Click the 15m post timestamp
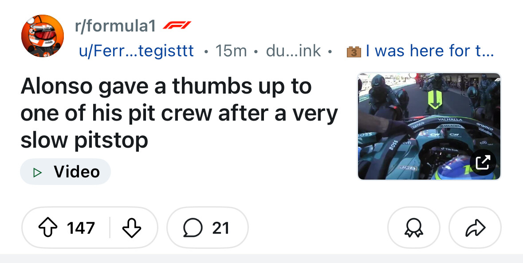523x263 pixels. pyautogui.click(x=231, y=51)
